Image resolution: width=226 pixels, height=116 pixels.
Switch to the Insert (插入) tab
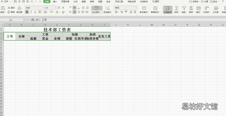55,1
